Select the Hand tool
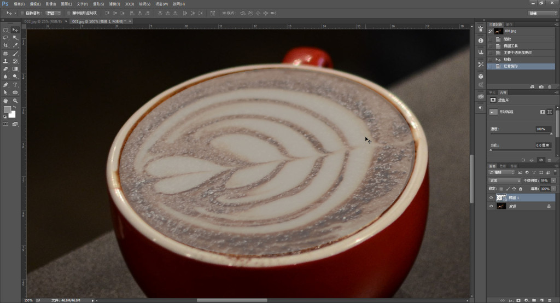 click(x=5, y=101)
